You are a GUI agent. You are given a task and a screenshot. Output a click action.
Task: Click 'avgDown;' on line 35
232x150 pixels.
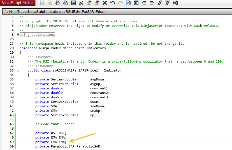pyautogui.click(x=98, y=80)
